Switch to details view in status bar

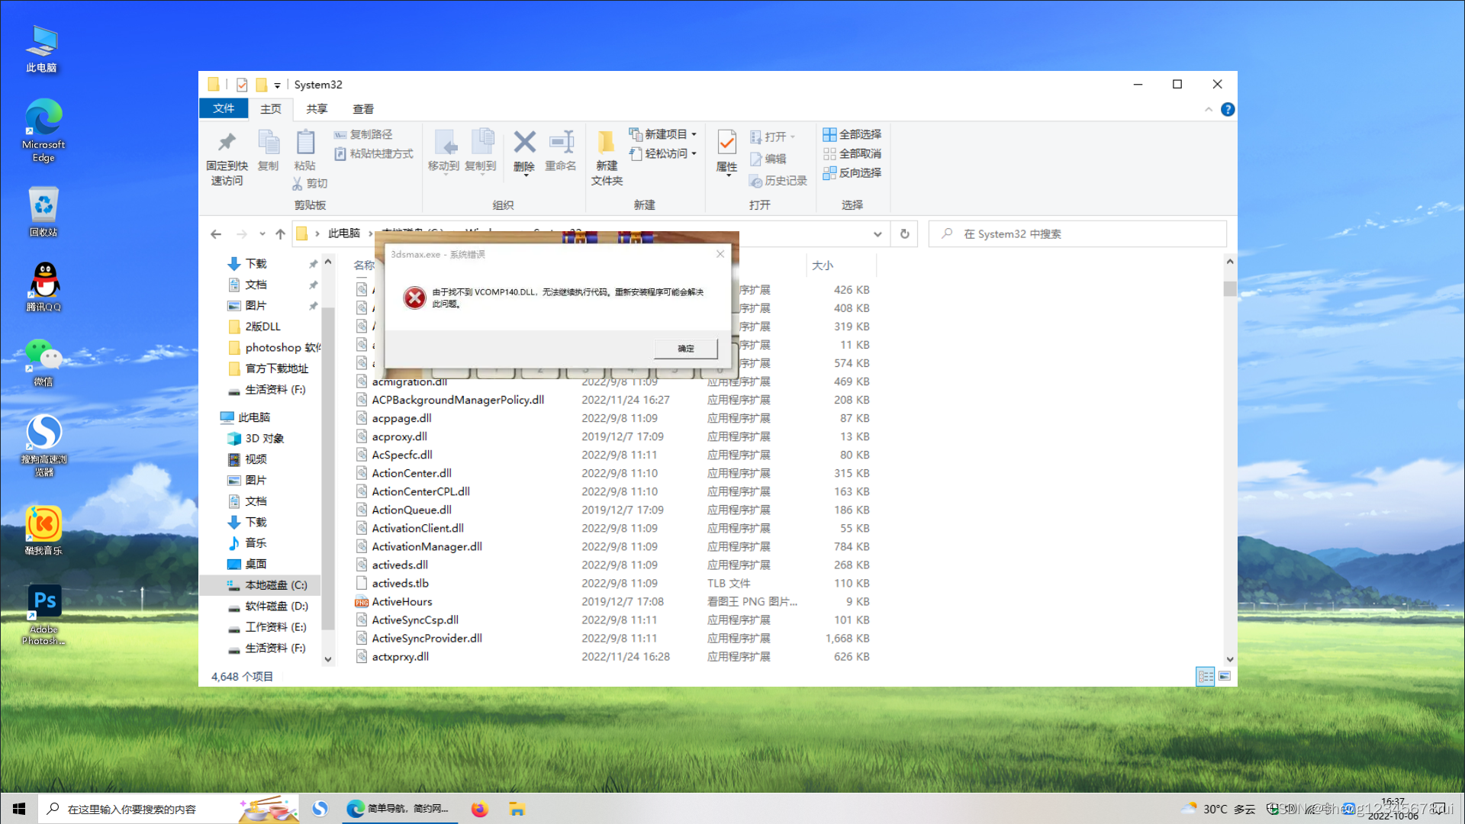click(1206, 676)
